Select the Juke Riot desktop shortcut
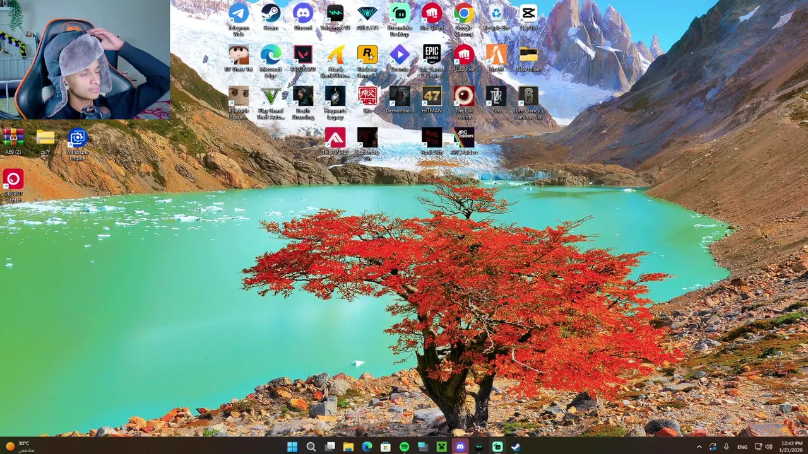 [x=464, y=58]
